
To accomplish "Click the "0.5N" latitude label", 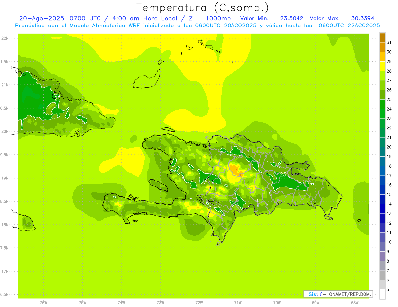I will coord(5,108).
